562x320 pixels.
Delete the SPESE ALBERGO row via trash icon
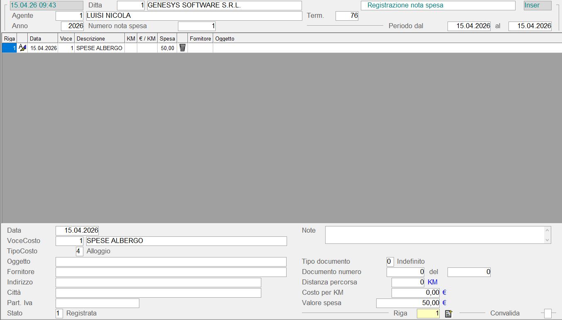[x=182, y=48]
